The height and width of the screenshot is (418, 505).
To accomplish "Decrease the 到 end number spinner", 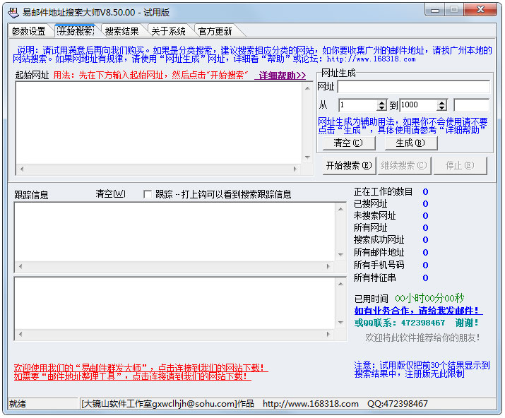I will coord(442,108).
